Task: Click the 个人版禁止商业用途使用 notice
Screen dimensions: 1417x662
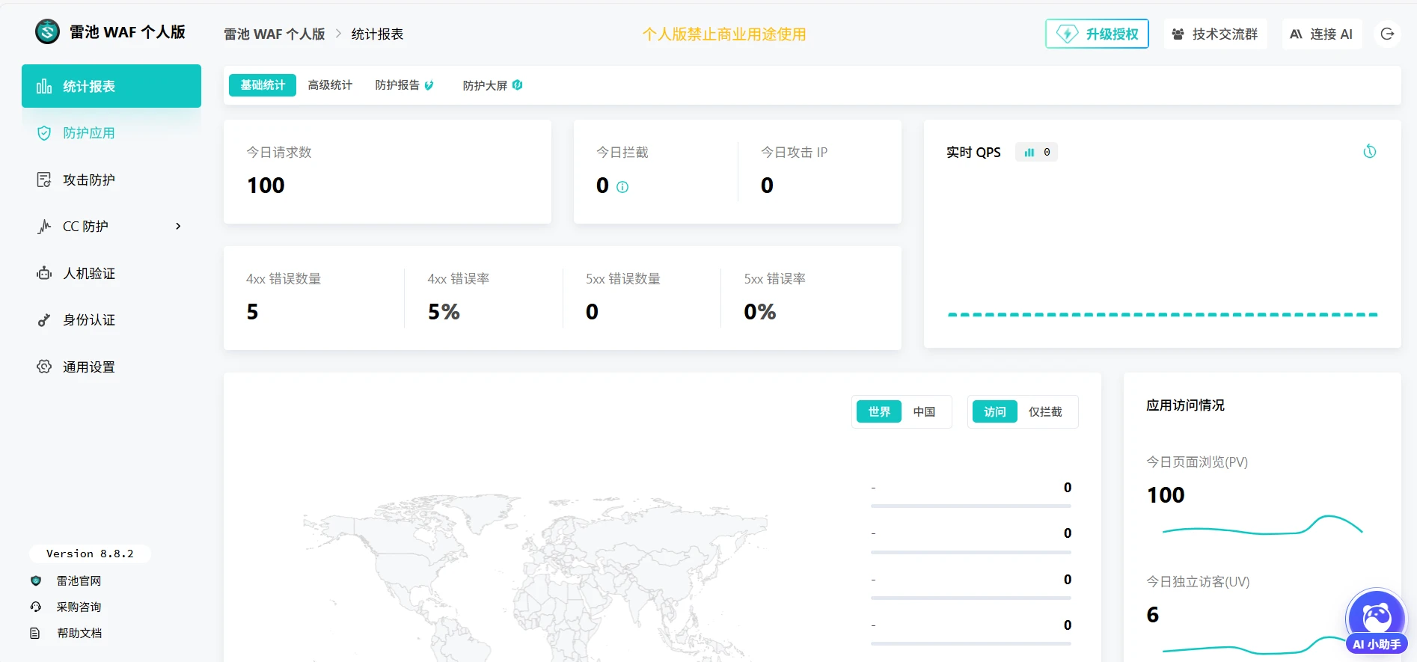Action: coord(724,34)
